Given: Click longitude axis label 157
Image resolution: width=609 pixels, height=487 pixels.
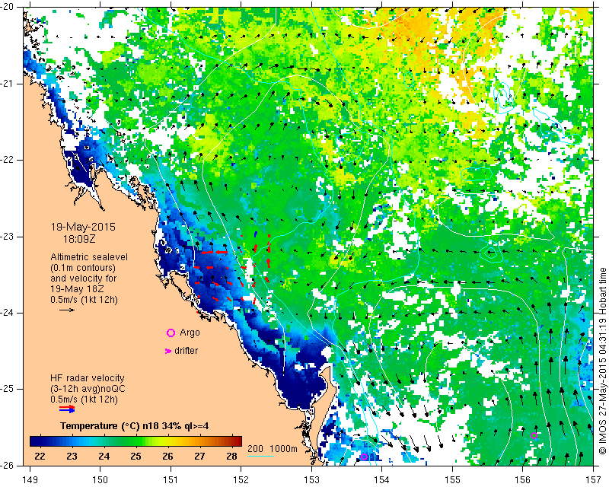Looking at the screenshot, I should (x=594, y=480).
